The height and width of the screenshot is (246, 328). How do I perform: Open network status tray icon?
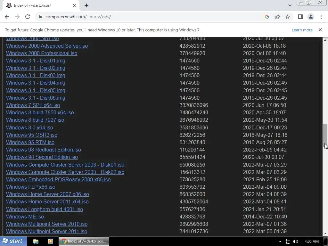288,242
